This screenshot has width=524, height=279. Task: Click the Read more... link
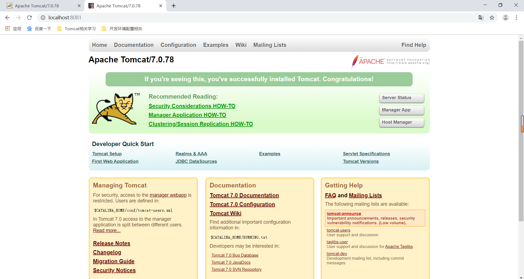click(107, 231)
